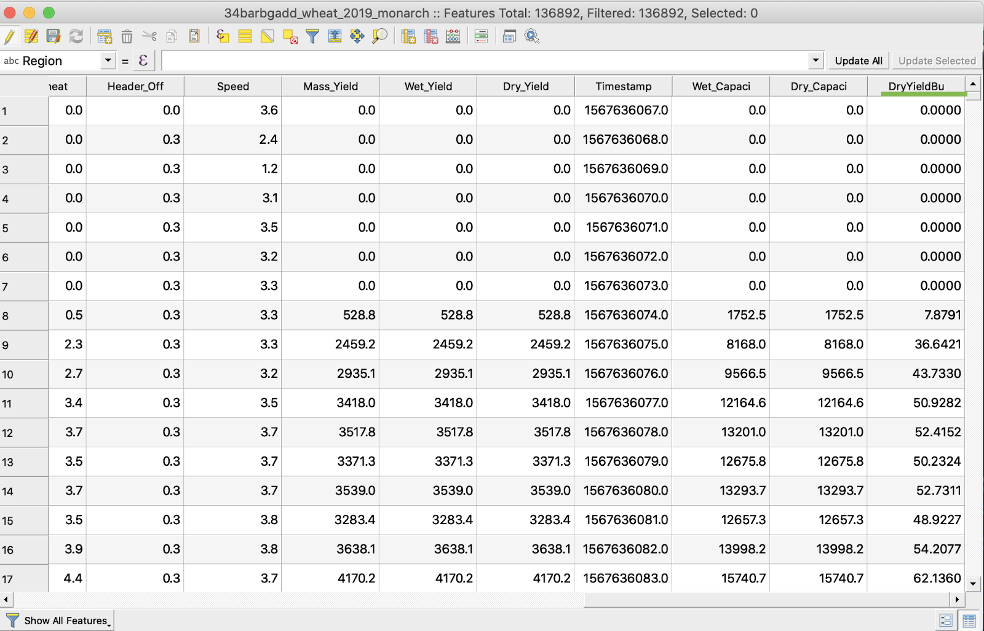The width and height of the screenshot is (984, 631).
Task: Select the Wet_Capaci cell 12164.6
Action: point(721,403)
